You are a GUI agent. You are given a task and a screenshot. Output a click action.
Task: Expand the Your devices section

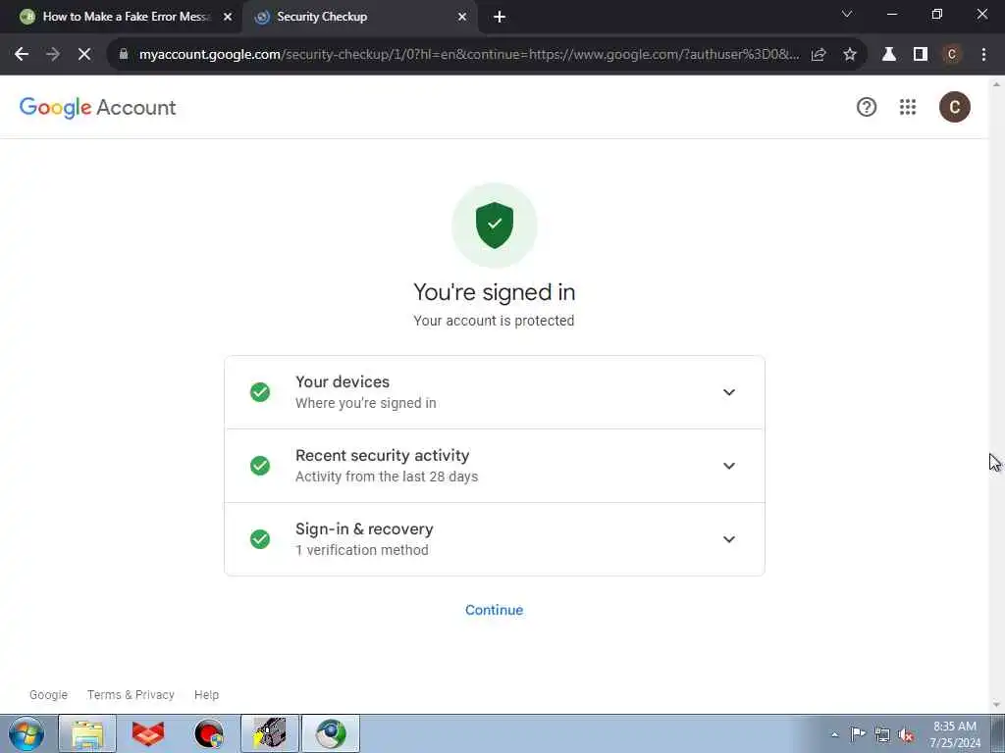(729, 392)
